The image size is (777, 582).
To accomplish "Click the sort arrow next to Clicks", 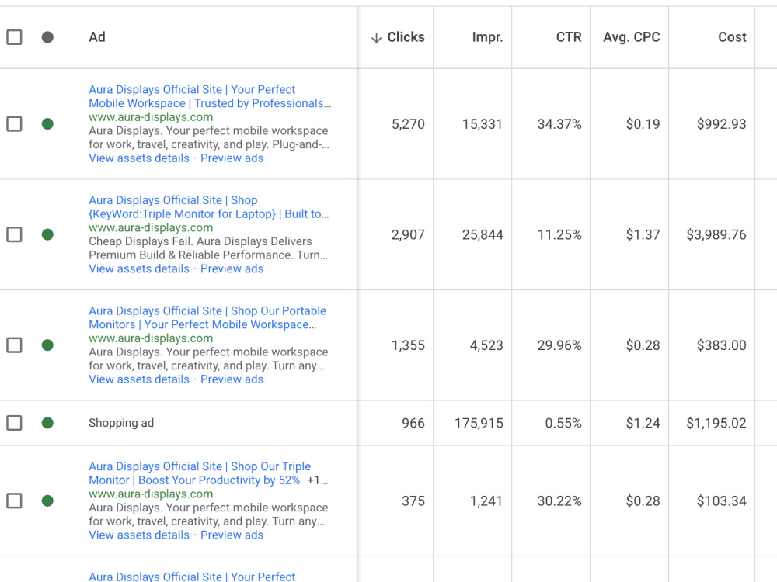I will click(376, 38).
